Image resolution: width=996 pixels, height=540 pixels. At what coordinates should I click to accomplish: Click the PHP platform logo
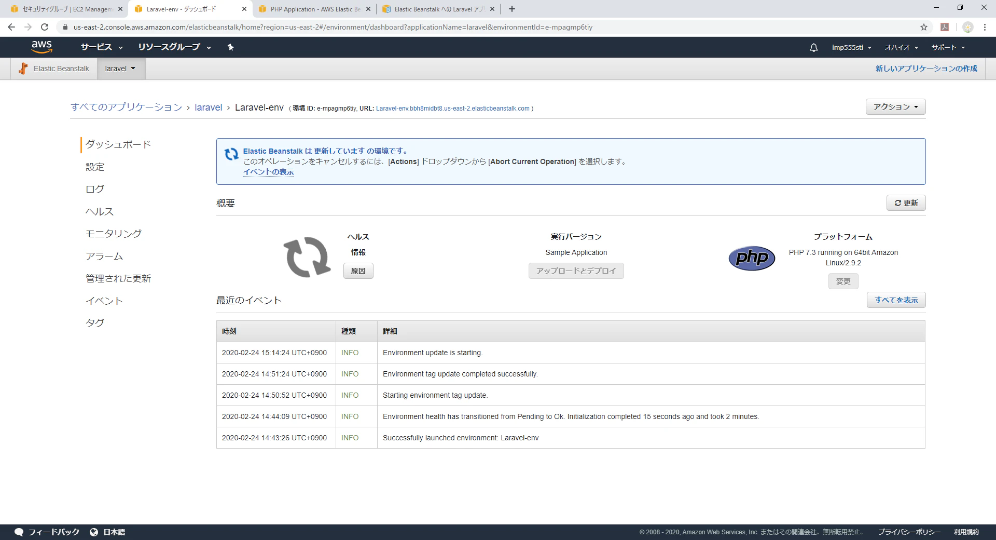752,258
